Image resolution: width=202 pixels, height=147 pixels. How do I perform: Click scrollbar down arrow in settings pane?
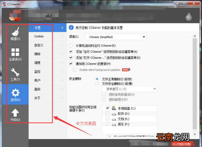point(195,134)
